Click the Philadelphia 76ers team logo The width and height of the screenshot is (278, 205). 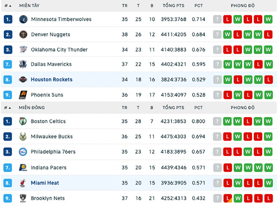point(23,152)
